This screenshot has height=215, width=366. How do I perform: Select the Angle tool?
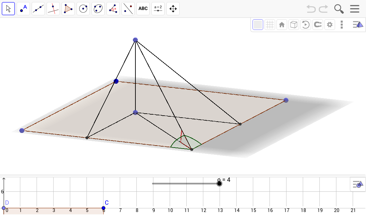pos(113,9)
